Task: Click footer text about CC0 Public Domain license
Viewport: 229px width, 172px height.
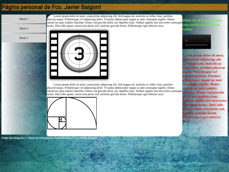Action: (49, 138)
